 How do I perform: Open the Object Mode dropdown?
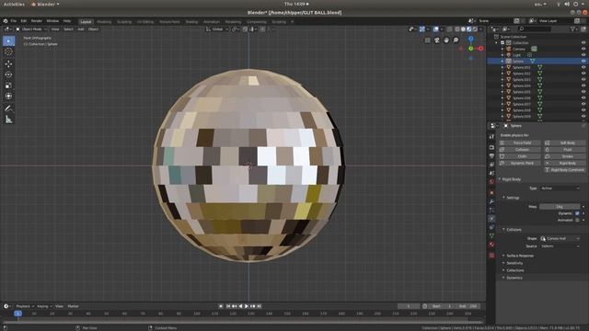(31, 29)
